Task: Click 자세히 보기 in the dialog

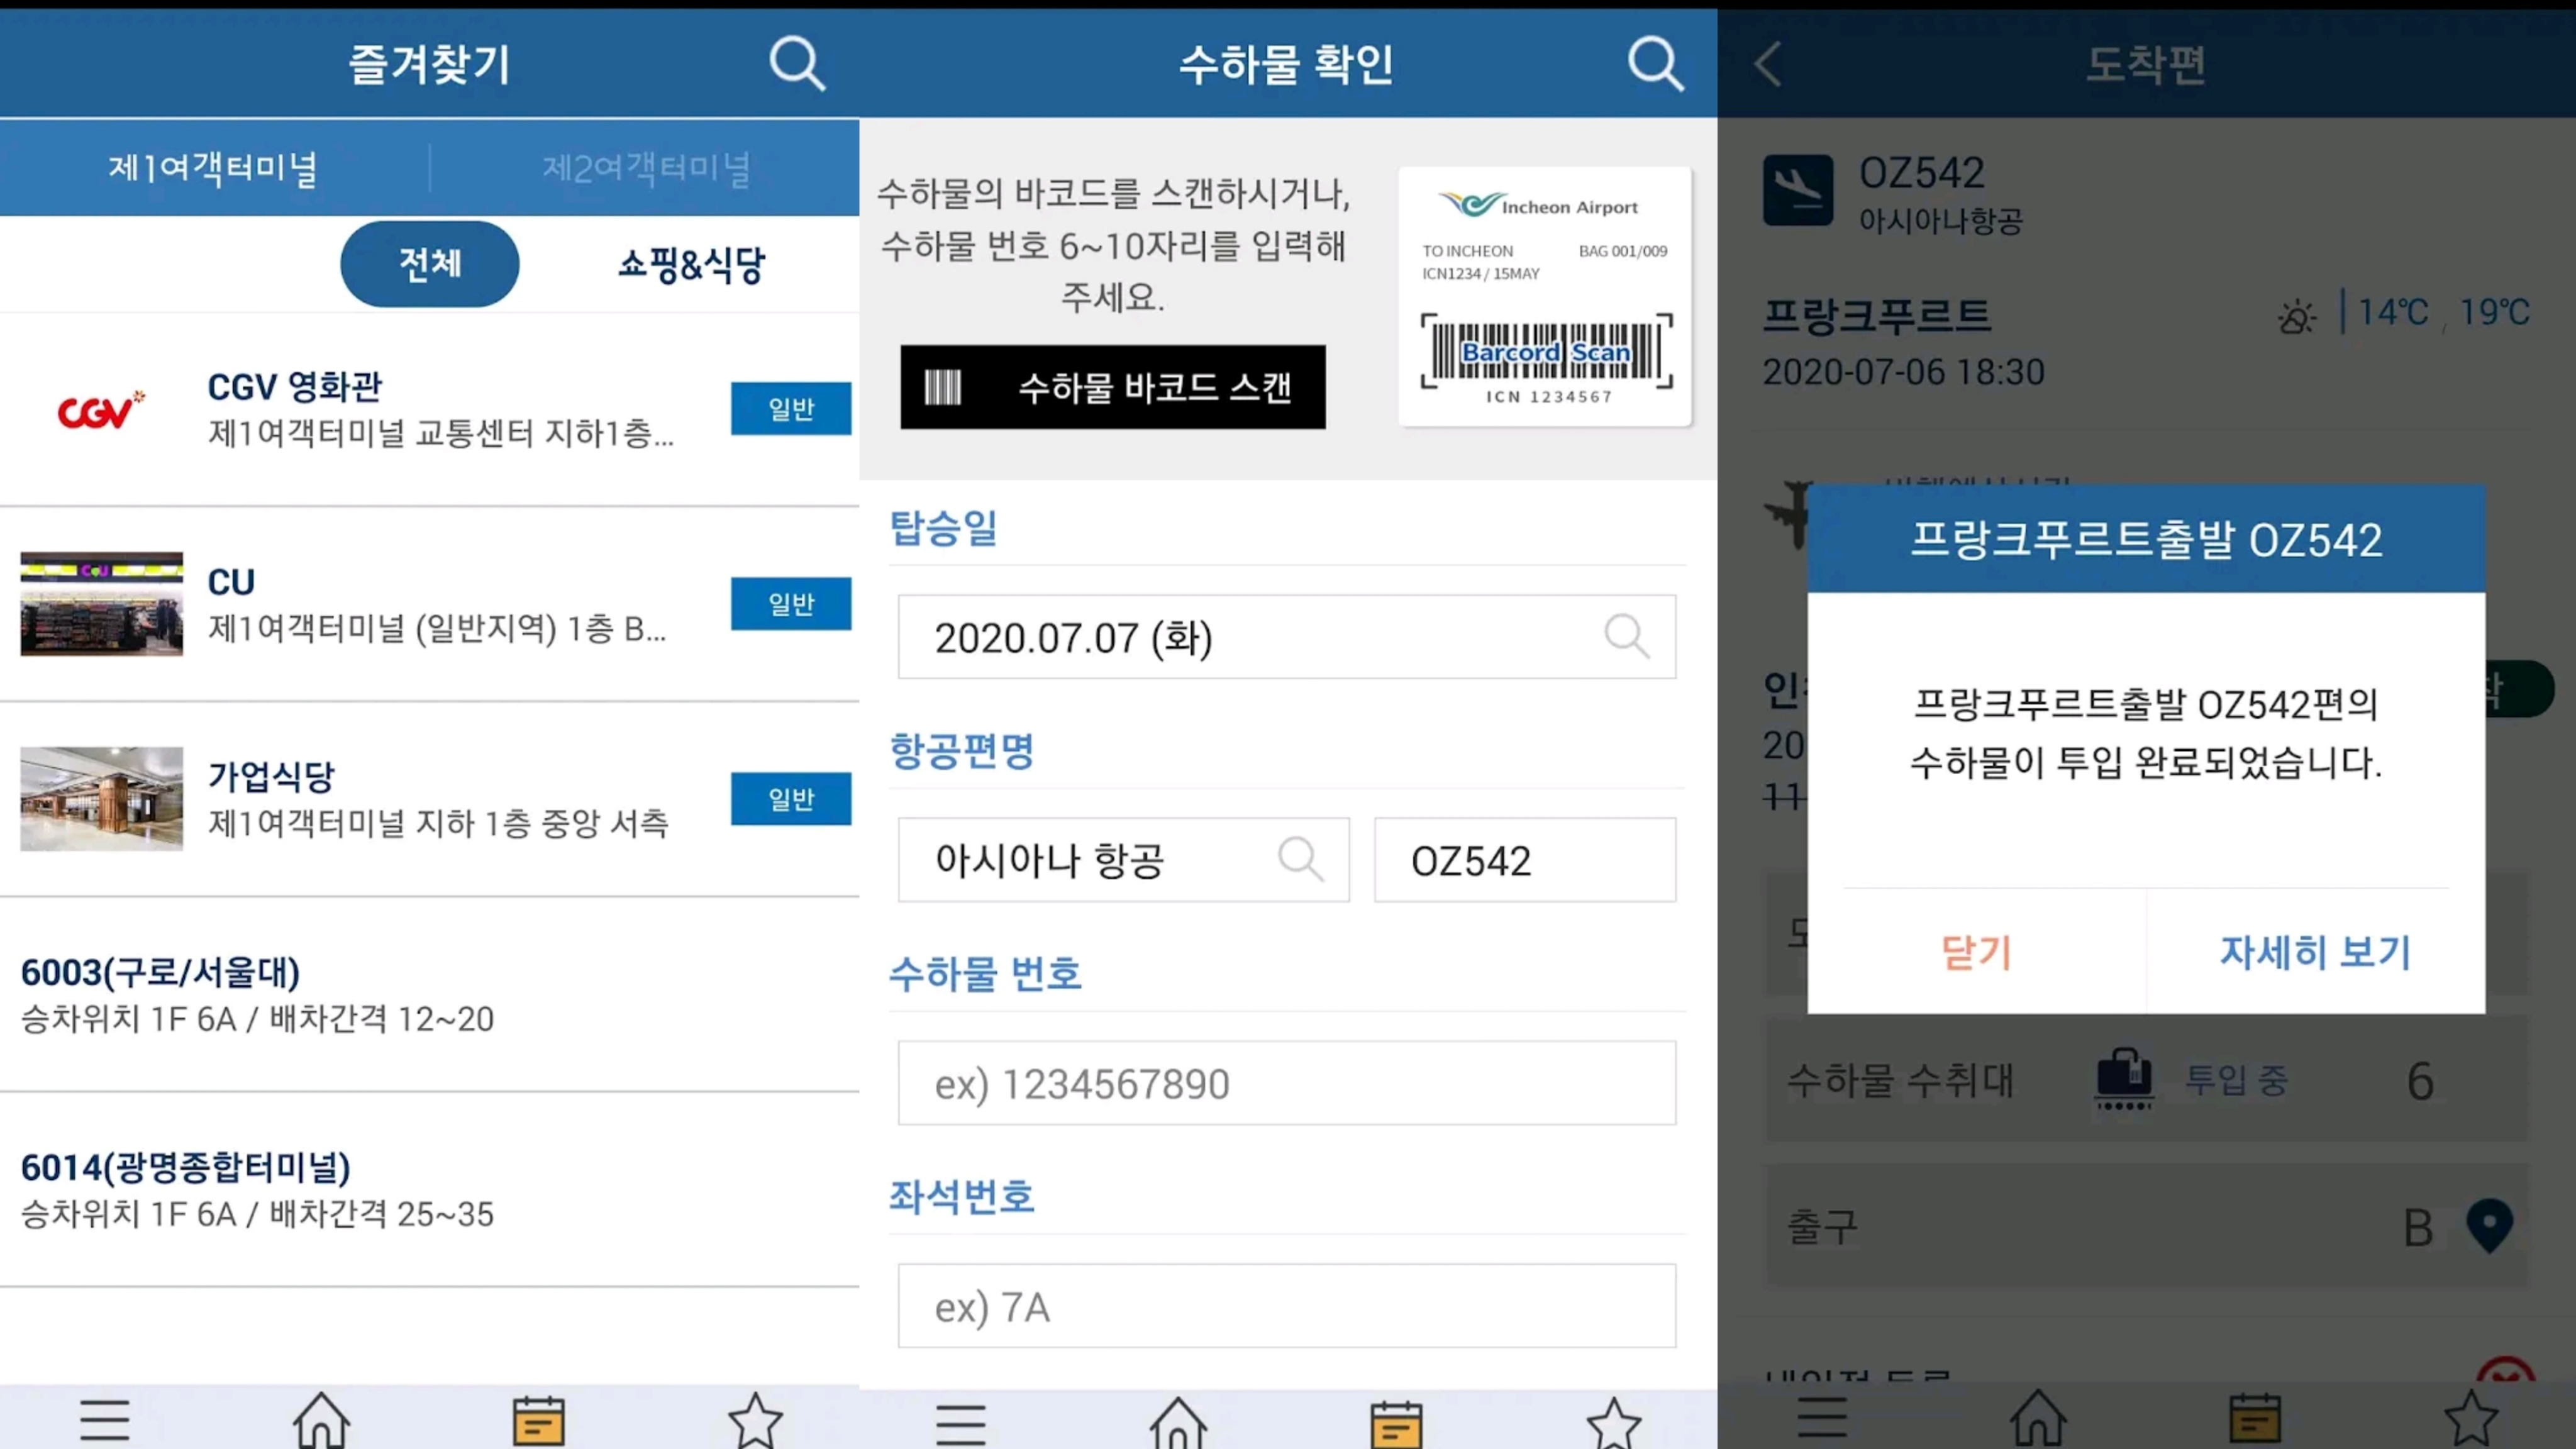Action: tap(2315, 952)
